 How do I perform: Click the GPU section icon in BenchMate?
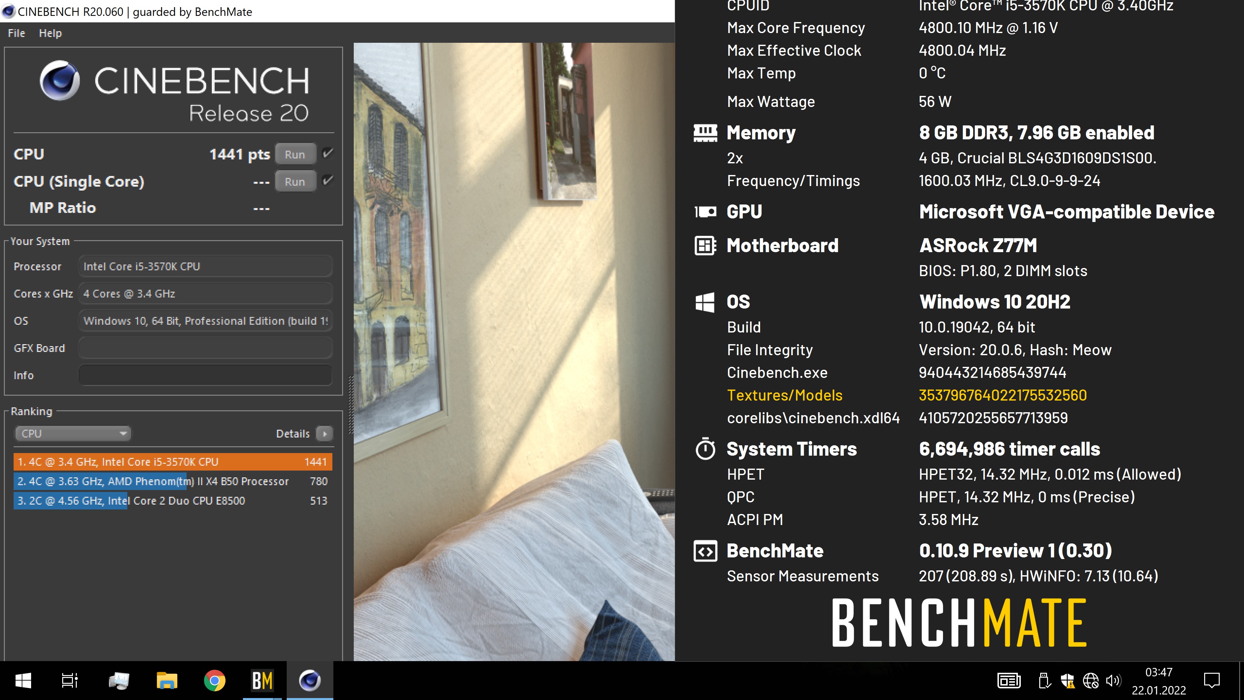click(x=705, y=212)
